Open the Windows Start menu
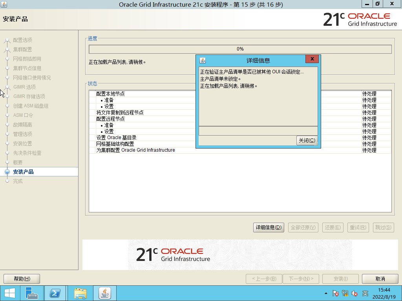402x301 pixels. coord(9,293)
